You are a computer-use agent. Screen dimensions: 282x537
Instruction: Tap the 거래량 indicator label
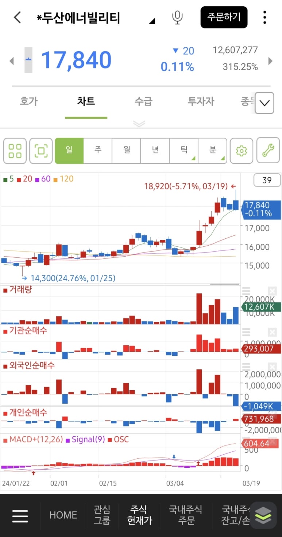(x=18, y=290)
